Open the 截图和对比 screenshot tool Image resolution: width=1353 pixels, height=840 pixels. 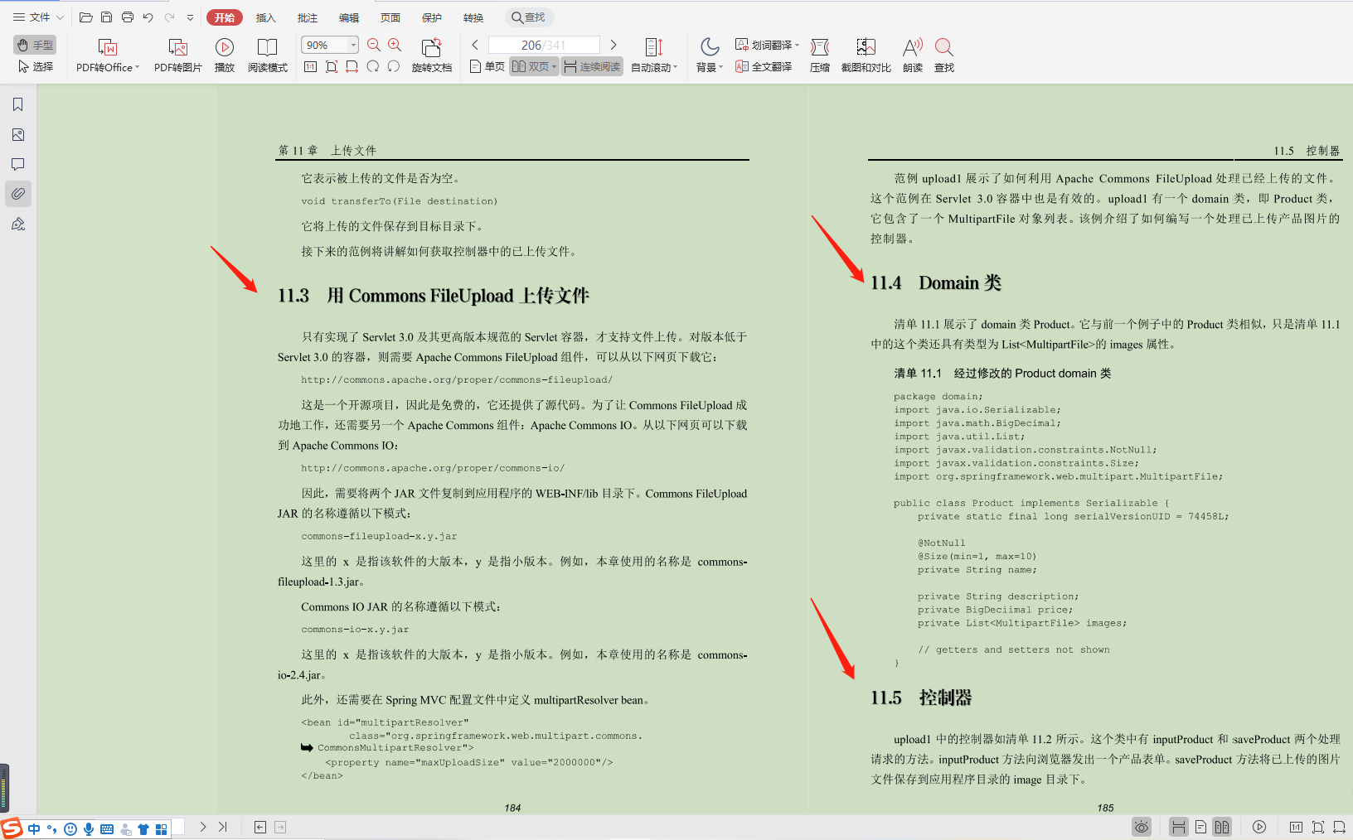click(x=866, y=56)
